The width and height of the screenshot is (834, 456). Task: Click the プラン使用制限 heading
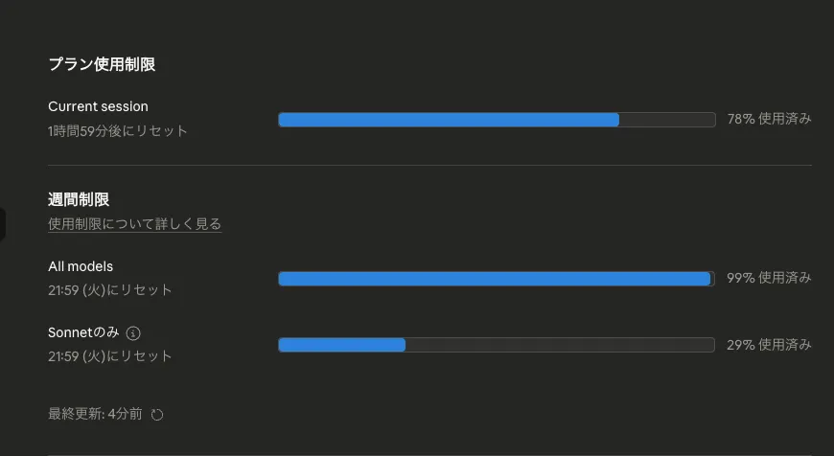(102, 64)
